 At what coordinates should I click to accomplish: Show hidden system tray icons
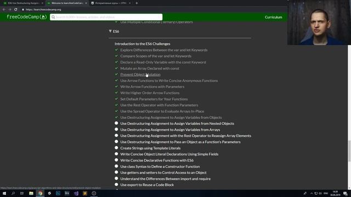312,193
